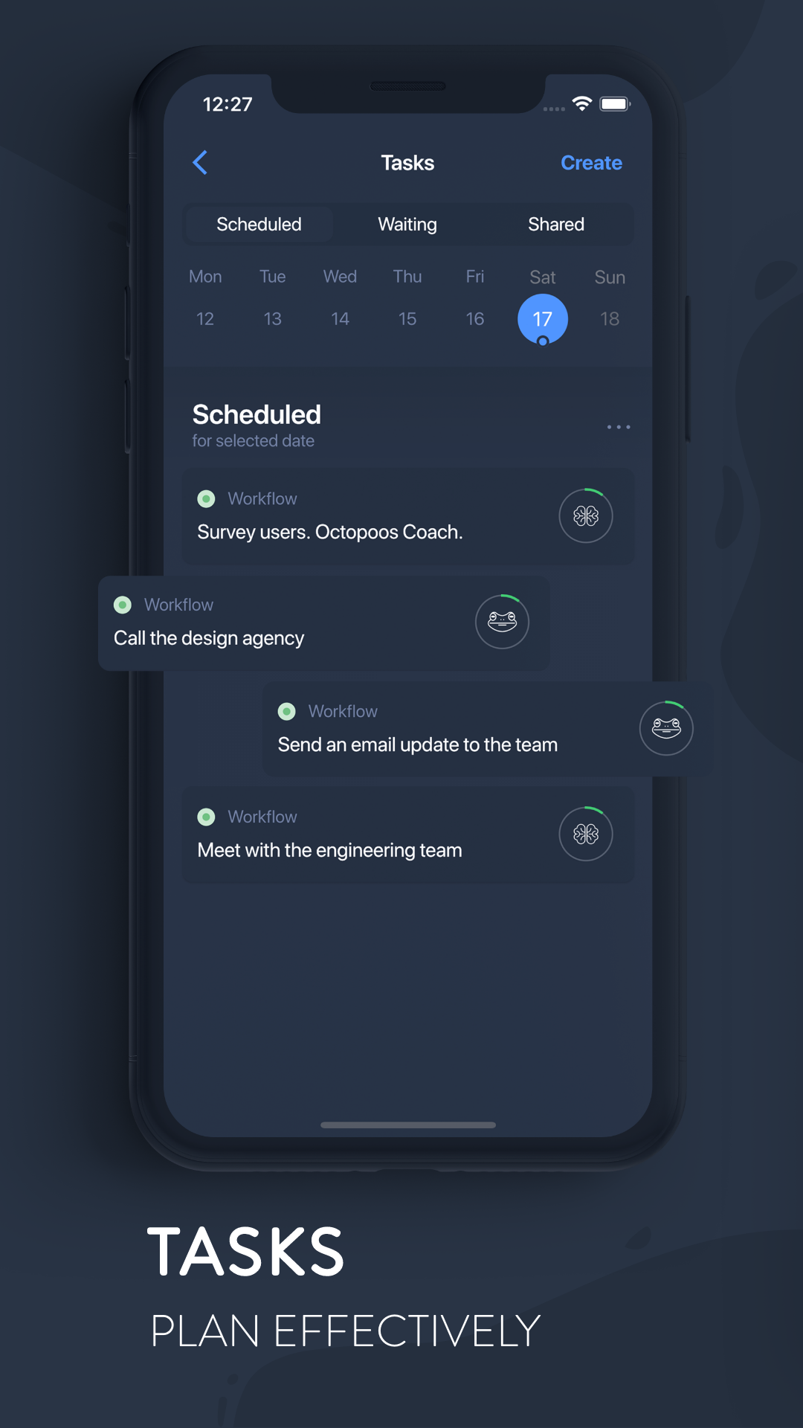Select the Scheduled tab
This screenshot has width=803, height=1428.
(x=259, y=225)
